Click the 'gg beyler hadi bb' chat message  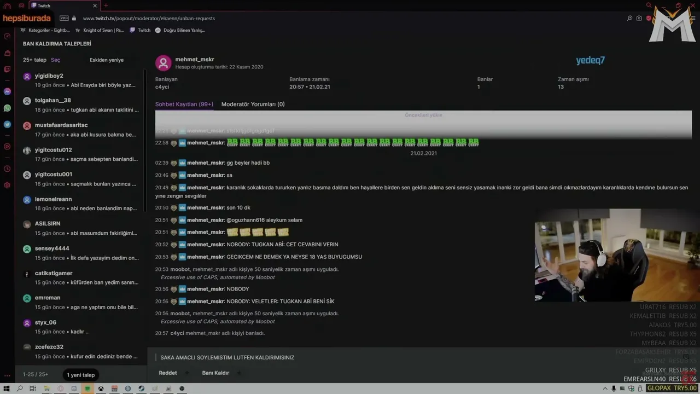tap(248, 163)
